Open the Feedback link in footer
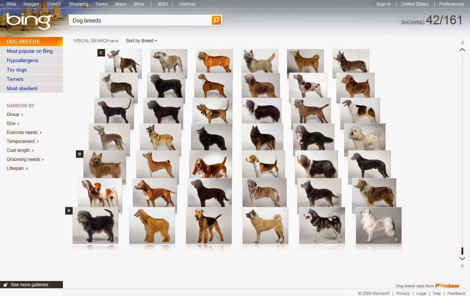 pos(456,293)
